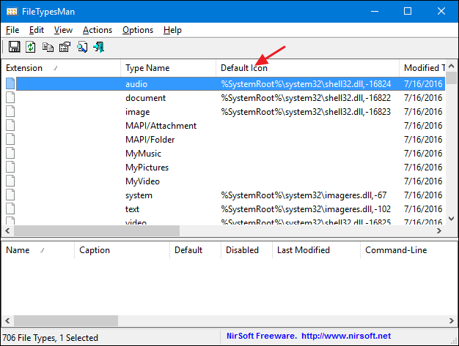Click the Type Name column header
Viewport: 459px width, 346px height.
147,68
